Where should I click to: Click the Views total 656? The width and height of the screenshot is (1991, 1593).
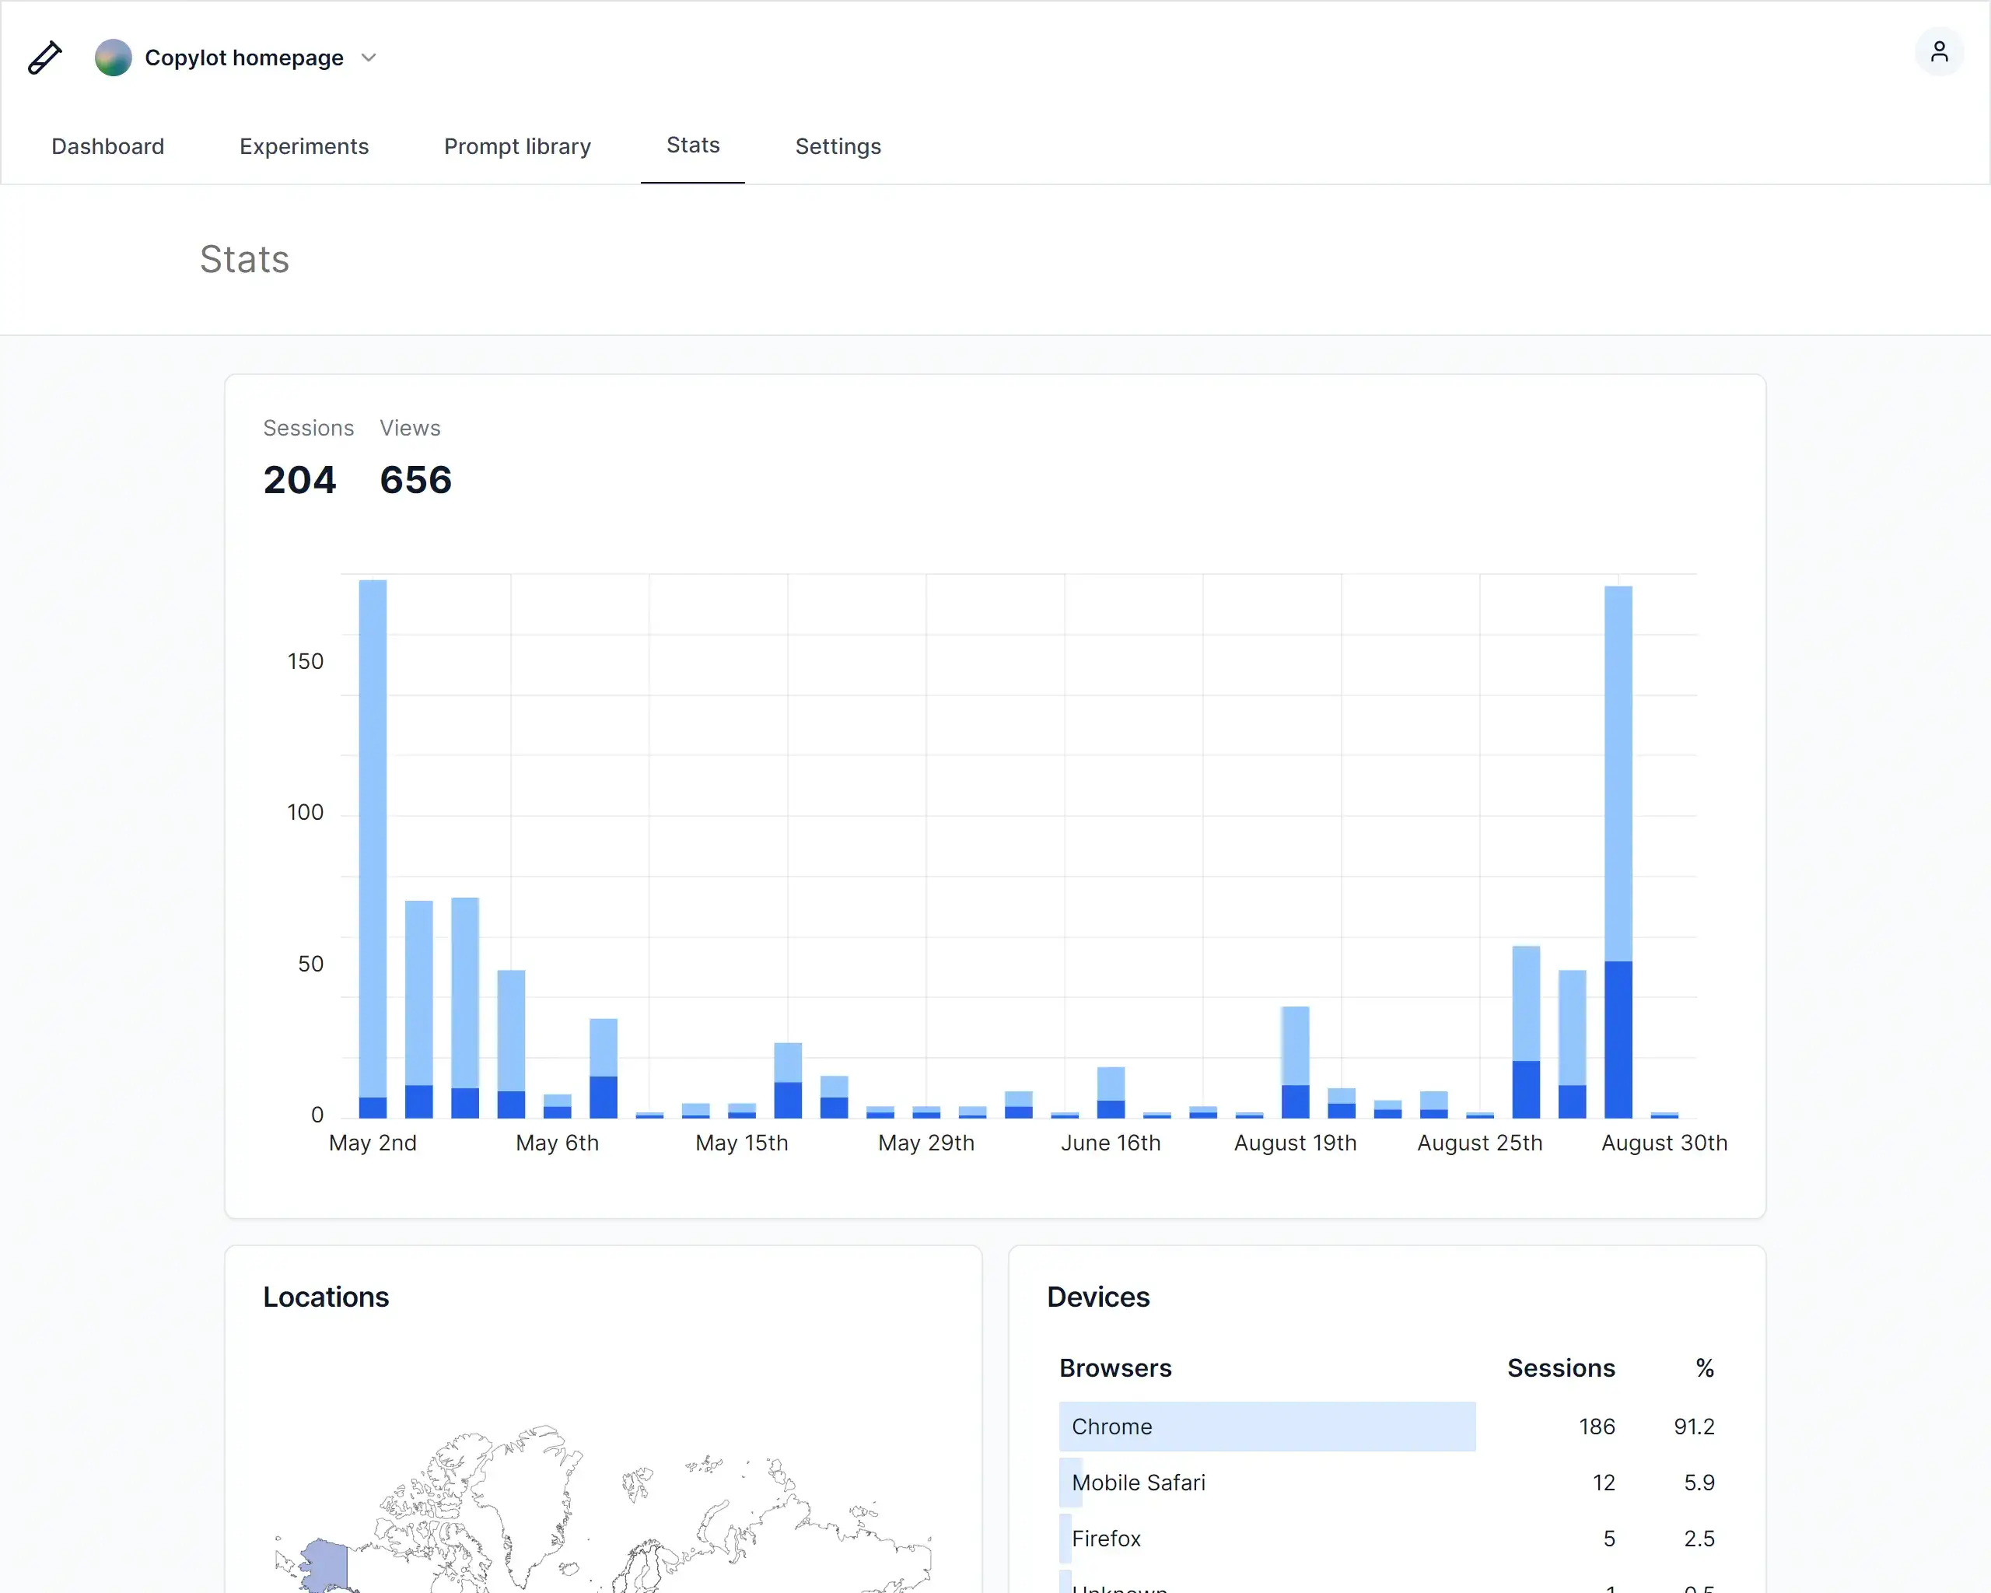pyautogui.click(x=415, y=479)
